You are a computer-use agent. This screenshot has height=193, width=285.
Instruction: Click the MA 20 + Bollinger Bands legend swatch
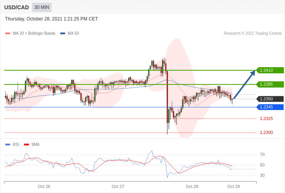tap(8, 34)
